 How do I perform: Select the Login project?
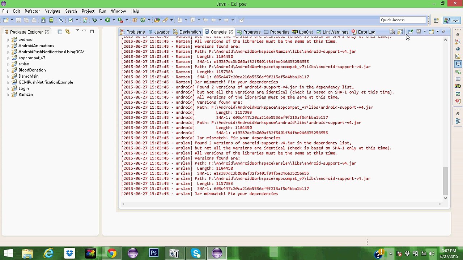[x=24, y=88]
